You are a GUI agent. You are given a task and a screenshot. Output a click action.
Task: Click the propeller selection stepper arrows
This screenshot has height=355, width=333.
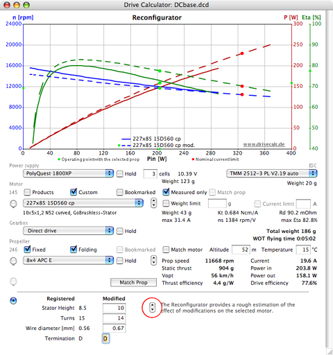point(153,260)
